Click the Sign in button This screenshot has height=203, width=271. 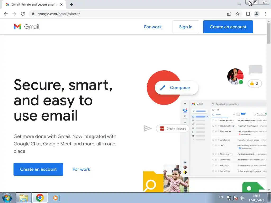coord(186,27)
